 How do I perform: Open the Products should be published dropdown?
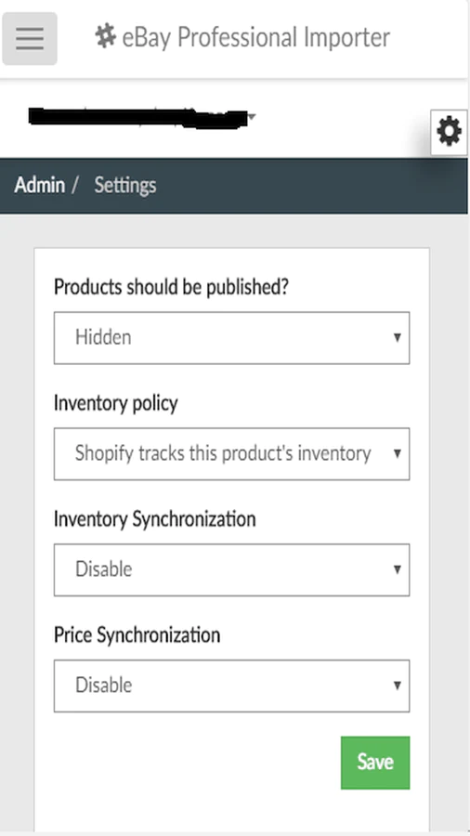click(232, 338)
